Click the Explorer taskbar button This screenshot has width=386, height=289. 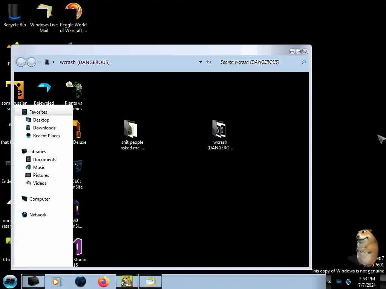(x=34, y=281)
